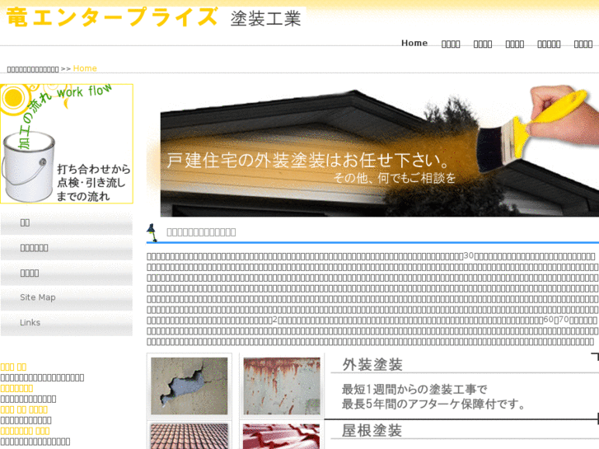The height and width of the screenshot is (449, 599).
Task: Open the Links sidebar button
Action: pos(67,323)
